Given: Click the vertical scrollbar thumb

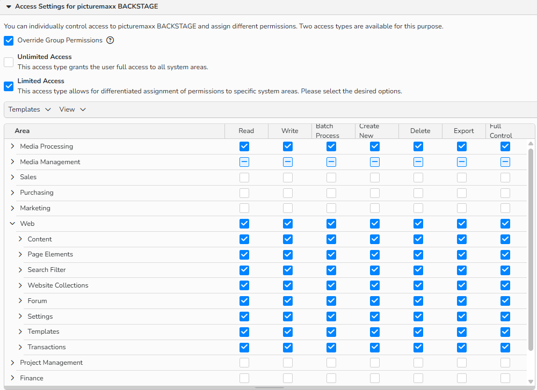Looking at the screenshot, I should pos(531,250).
